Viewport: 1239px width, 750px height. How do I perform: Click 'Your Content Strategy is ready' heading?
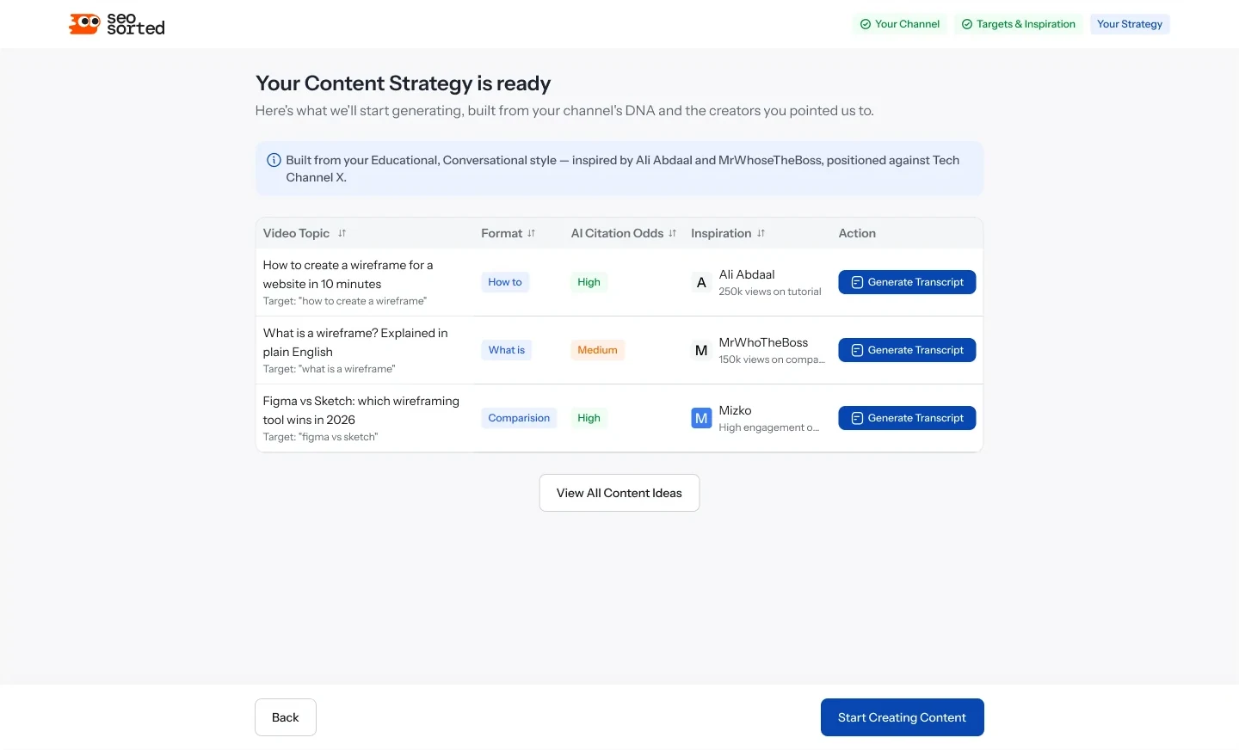(x=404, y=83)
